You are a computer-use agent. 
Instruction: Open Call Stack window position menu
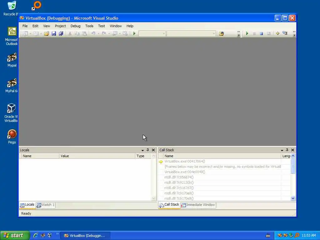pyautogui.click(x=282, y=150)
